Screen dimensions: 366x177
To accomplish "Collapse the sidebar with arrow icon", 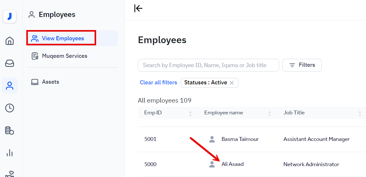I will 138,8.
